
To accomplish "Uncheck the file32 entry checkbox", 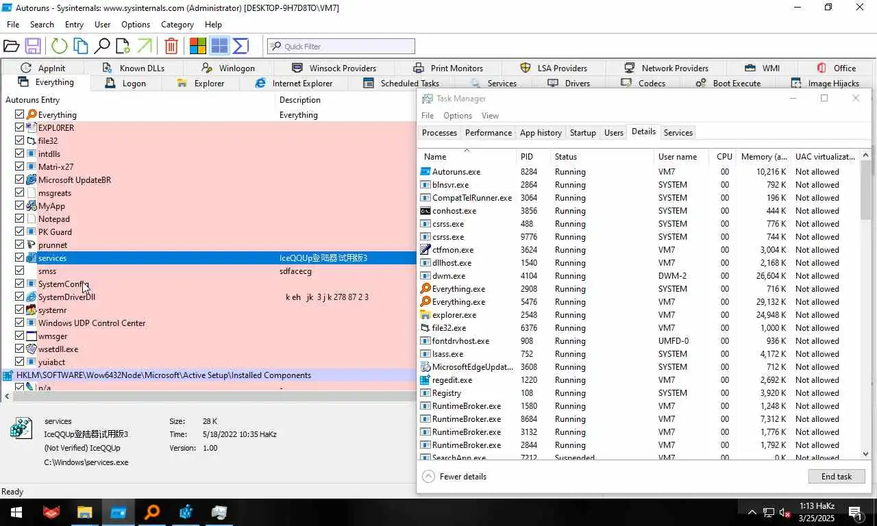I will point(19,141).
